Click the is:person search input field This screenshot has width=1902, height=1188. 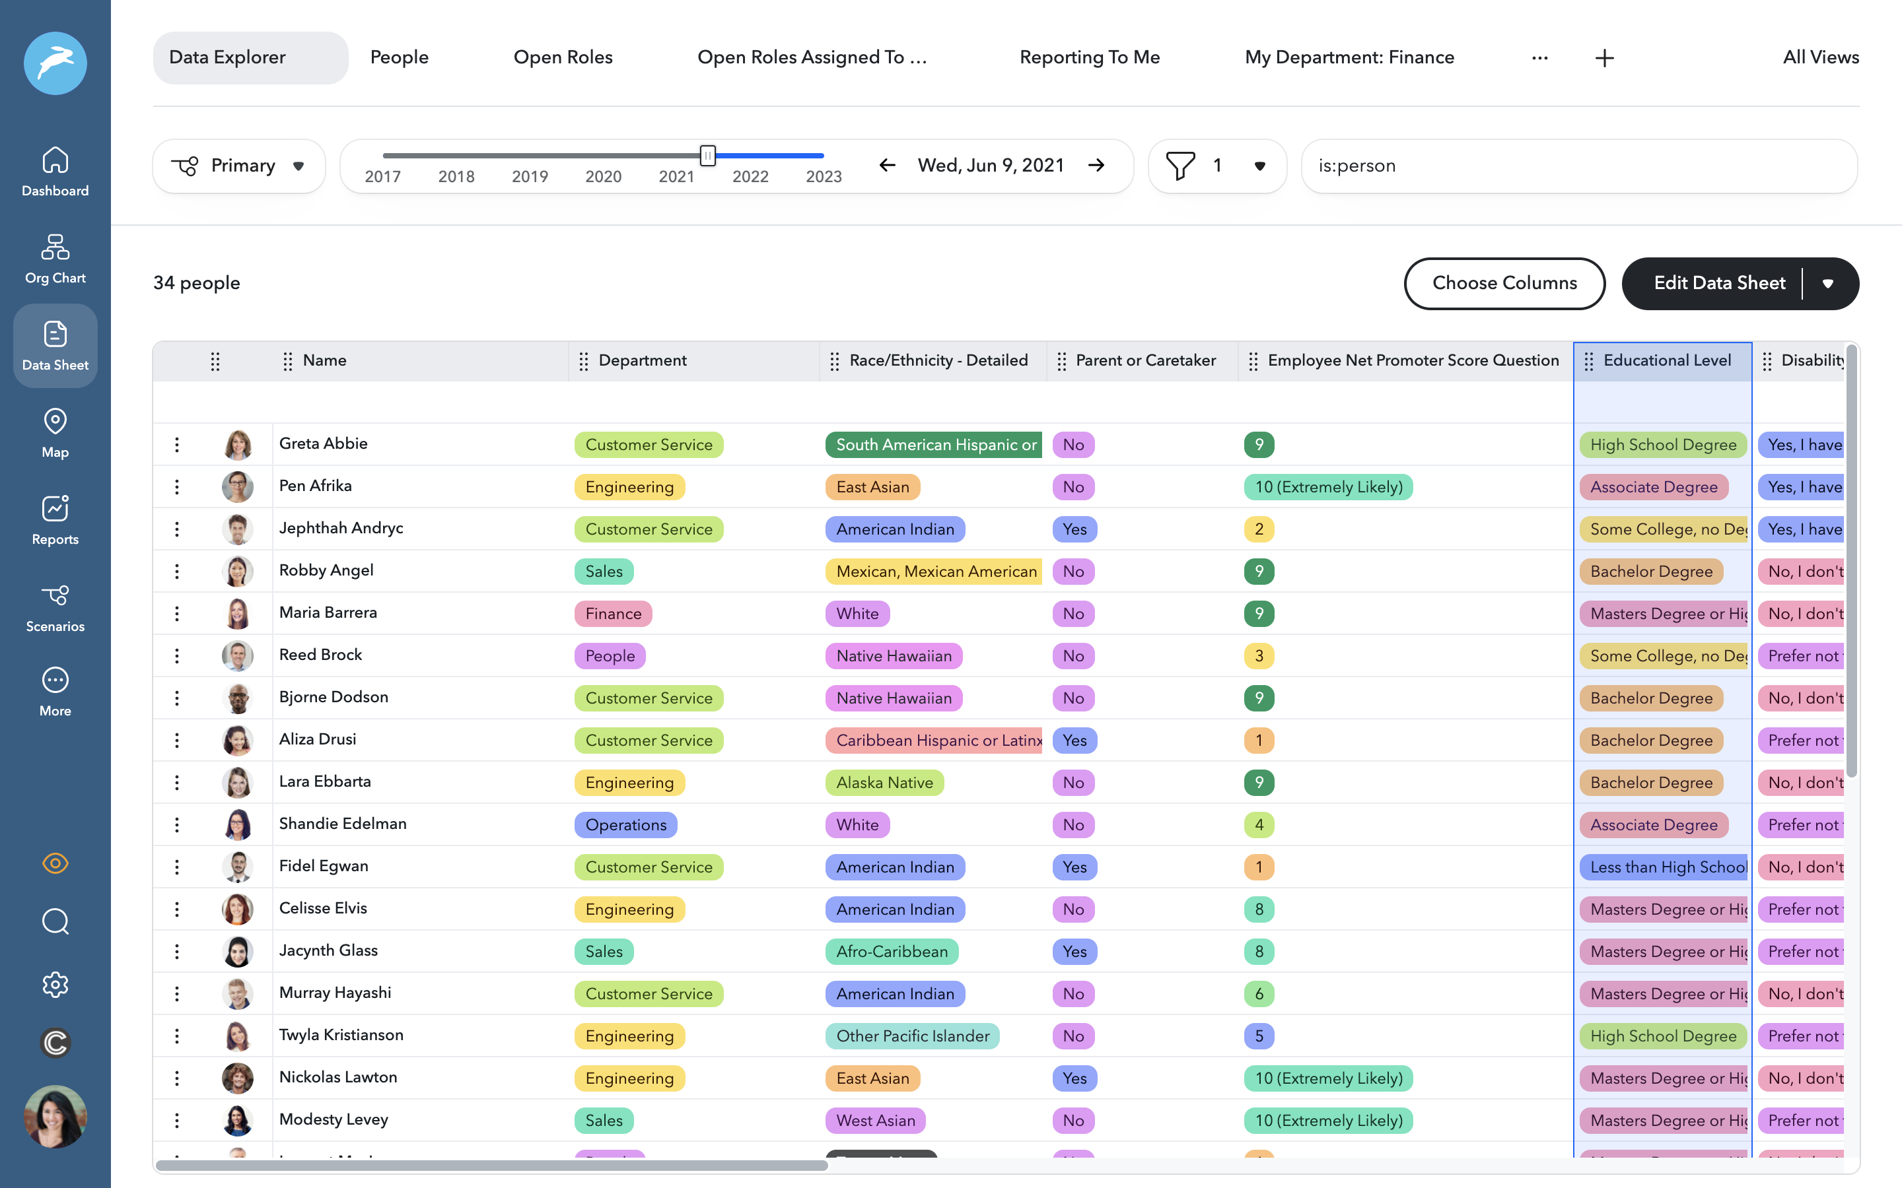[x=1578, y=166]
